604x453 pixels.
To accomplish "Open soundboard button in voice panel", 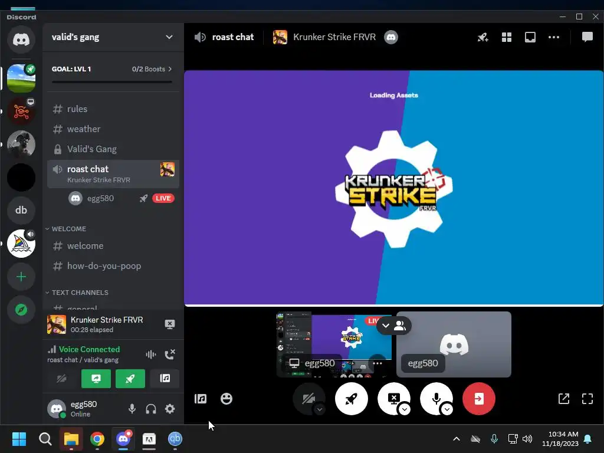I will (165, 378).
